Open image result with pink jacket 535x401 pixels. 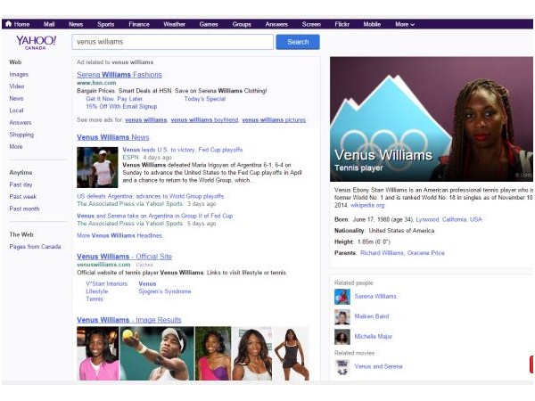(97, 353)
